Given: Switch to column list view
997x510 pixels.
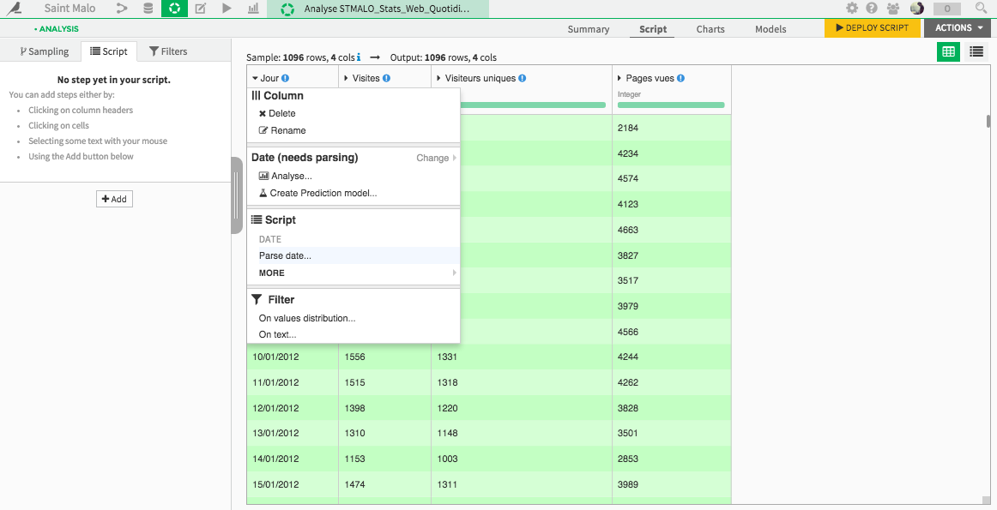Looking at the screenshot, I should click(x=976, y=52).
